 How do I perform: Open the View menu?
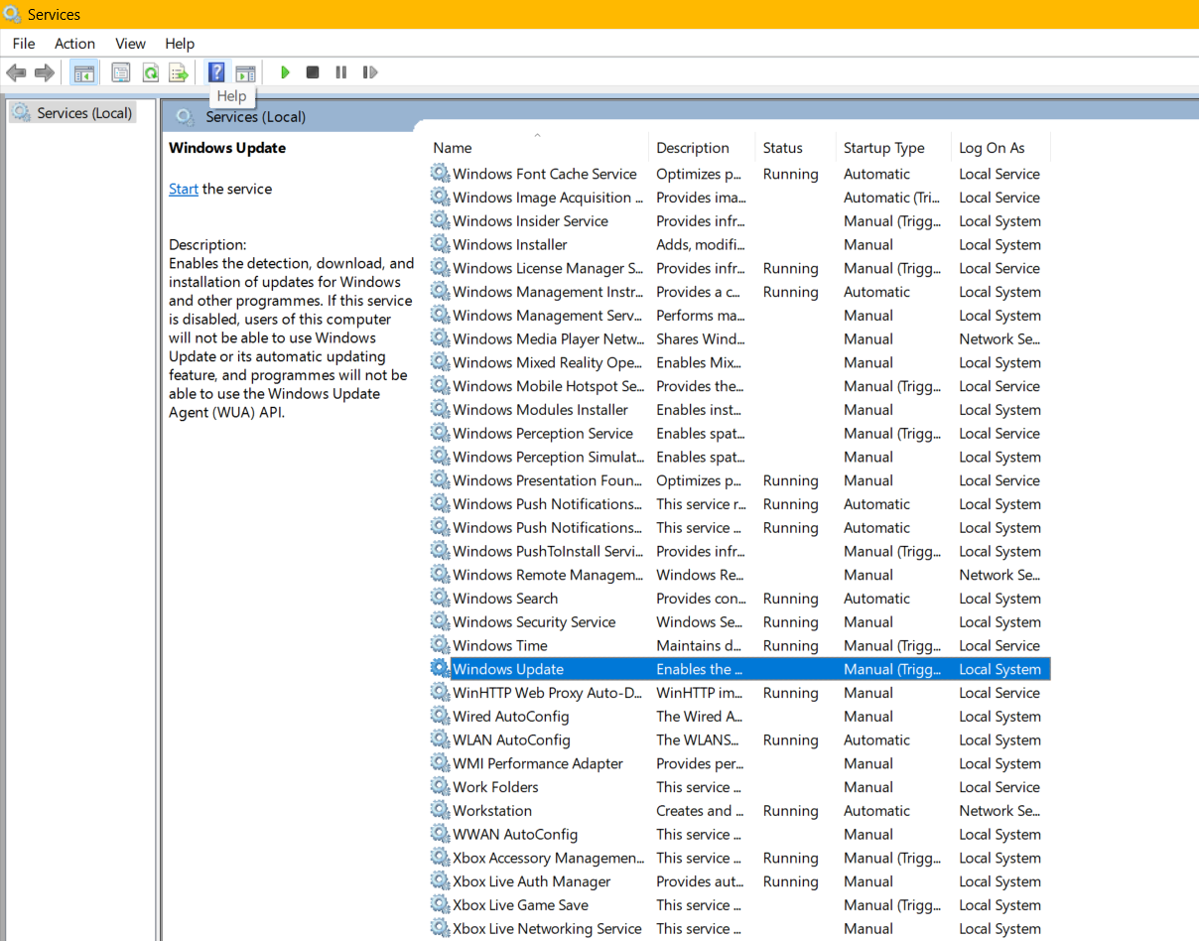coord(130,44)
